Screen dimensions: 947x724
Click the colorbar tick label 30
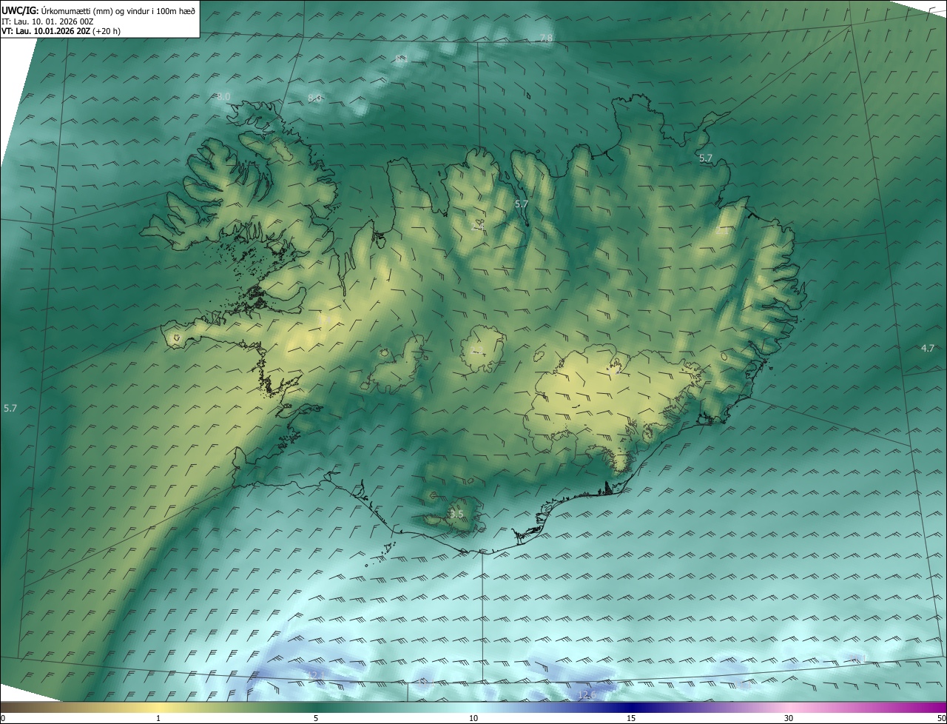[x=789, y=718]
